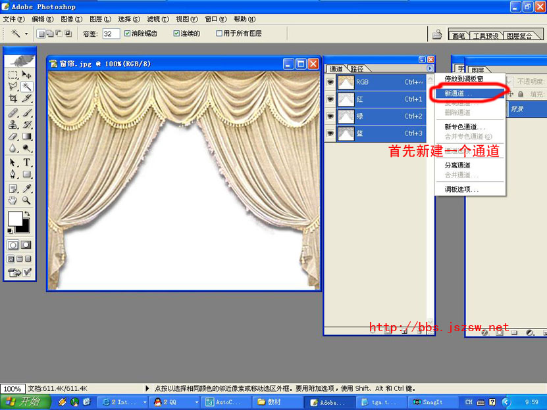Select the Hand tool
The image size is (547, 410).
click(x=13, y=200)
